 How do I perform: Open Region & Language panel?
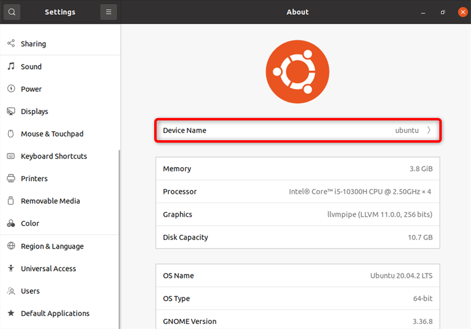tap(52, 246)
